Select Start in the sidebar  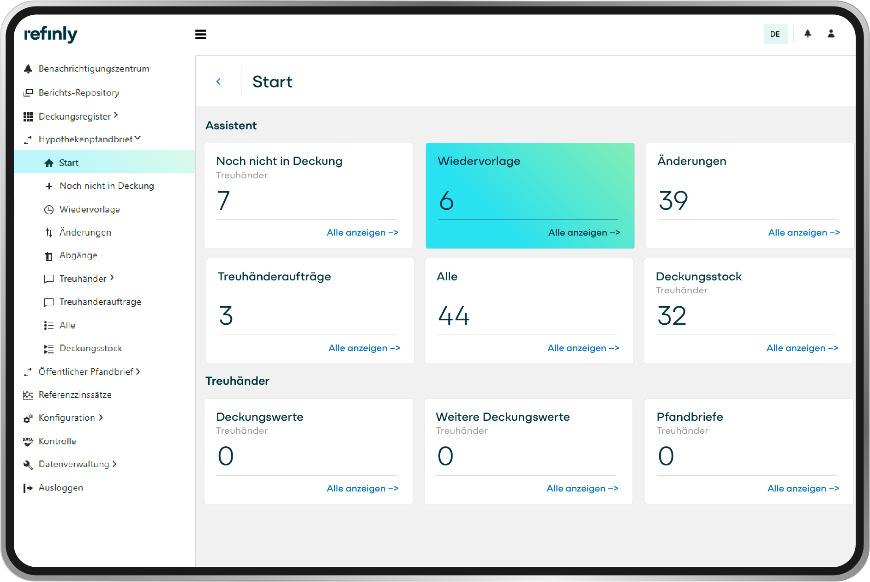click(x=69, y=162)
